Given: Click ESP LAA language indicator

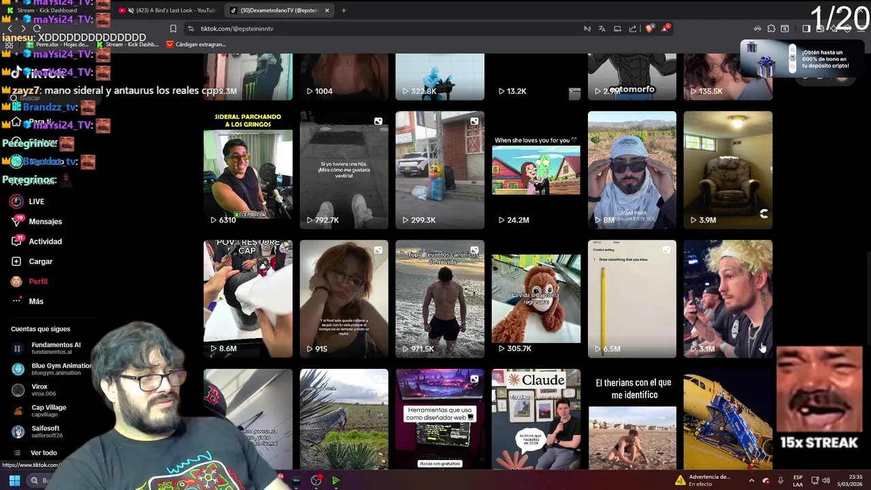Looking at the screenshot, I should (798, 480).
